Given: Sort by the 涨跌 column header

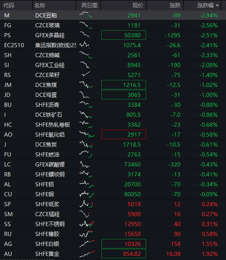Looking at the screenshot, I should coord(175,5).
